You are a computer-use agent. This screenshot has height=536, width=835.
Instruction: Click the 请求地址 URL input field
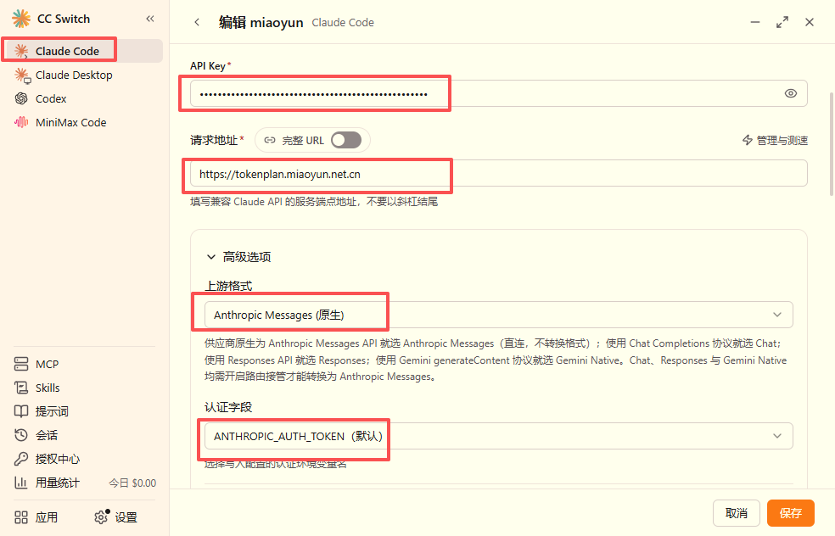point(498,174)
